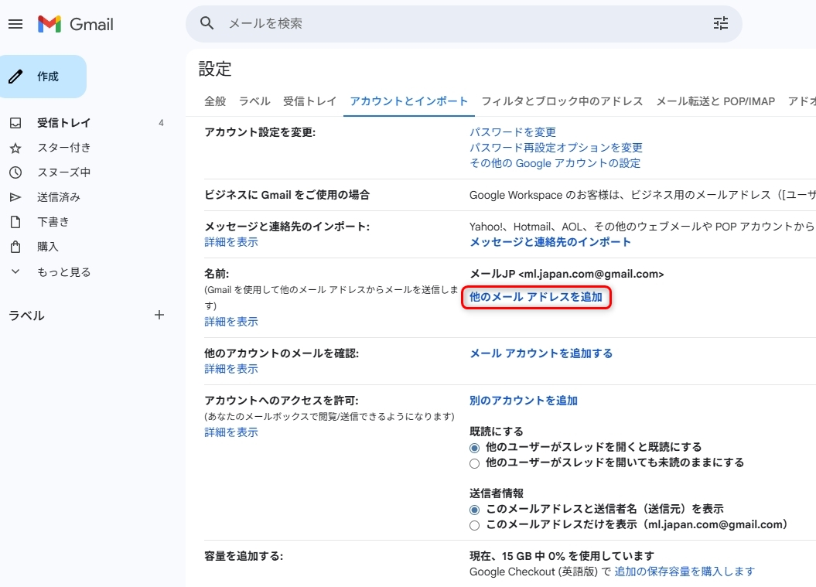This screenshot has width=816, height=587.
Task: Expand the もっと見る sidebar section
Action: pyautogui.click(x=17, y=271)
